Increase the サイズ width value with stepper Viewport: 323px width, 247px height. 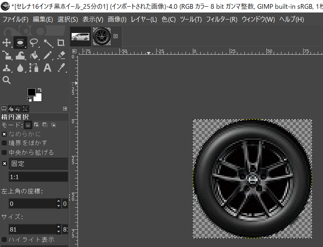(58, 227)
